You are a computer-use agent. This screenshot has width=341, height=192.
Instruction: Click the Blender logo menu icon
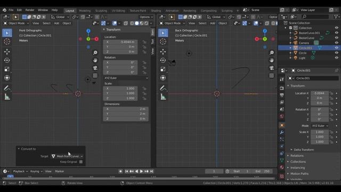4,10
